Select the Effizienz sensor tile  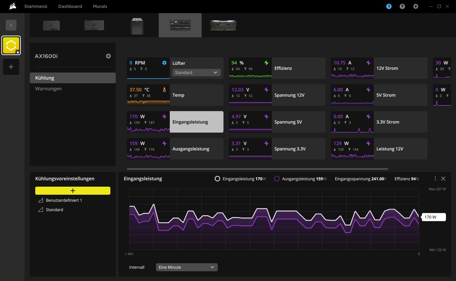(x=277, y=68)
